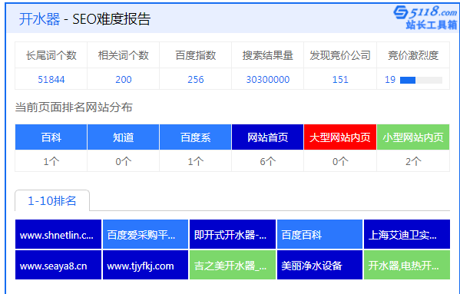Click the 1个 count under 百科
Viewport: 460px width, 294px height.
pyautogui.click(x=51, y=161)
